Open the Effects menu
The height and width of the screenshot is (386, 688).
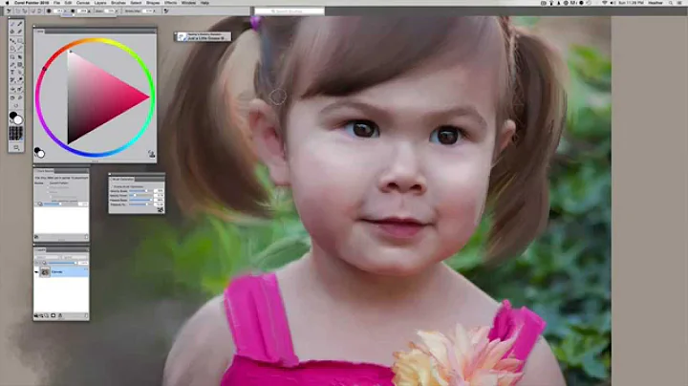(171, 3)
